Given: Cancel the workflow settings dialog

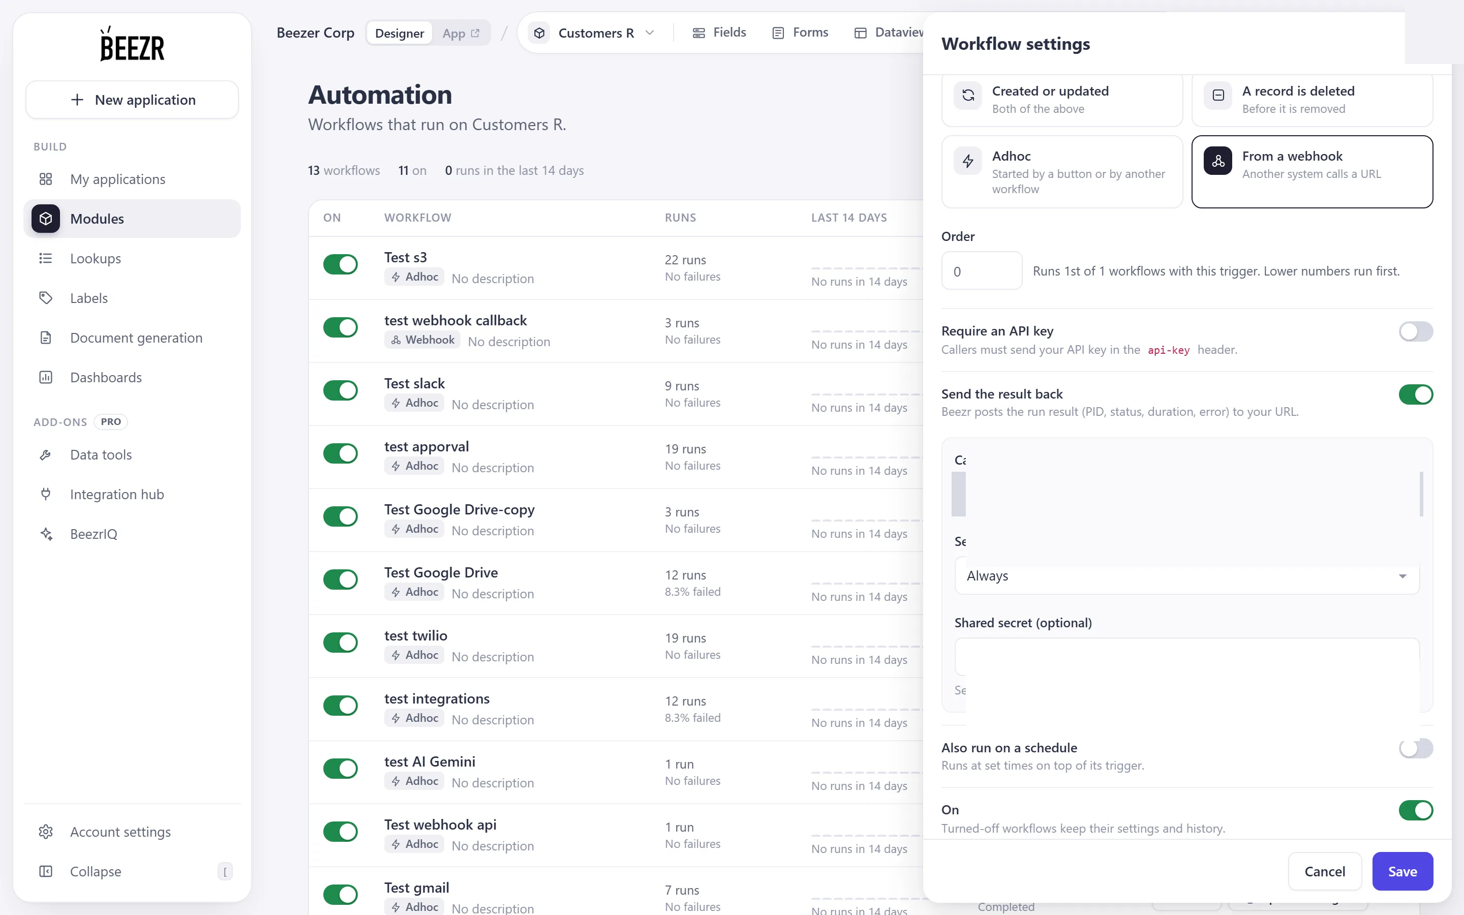Looking at the screenshot, I should tap(1325, 871).
